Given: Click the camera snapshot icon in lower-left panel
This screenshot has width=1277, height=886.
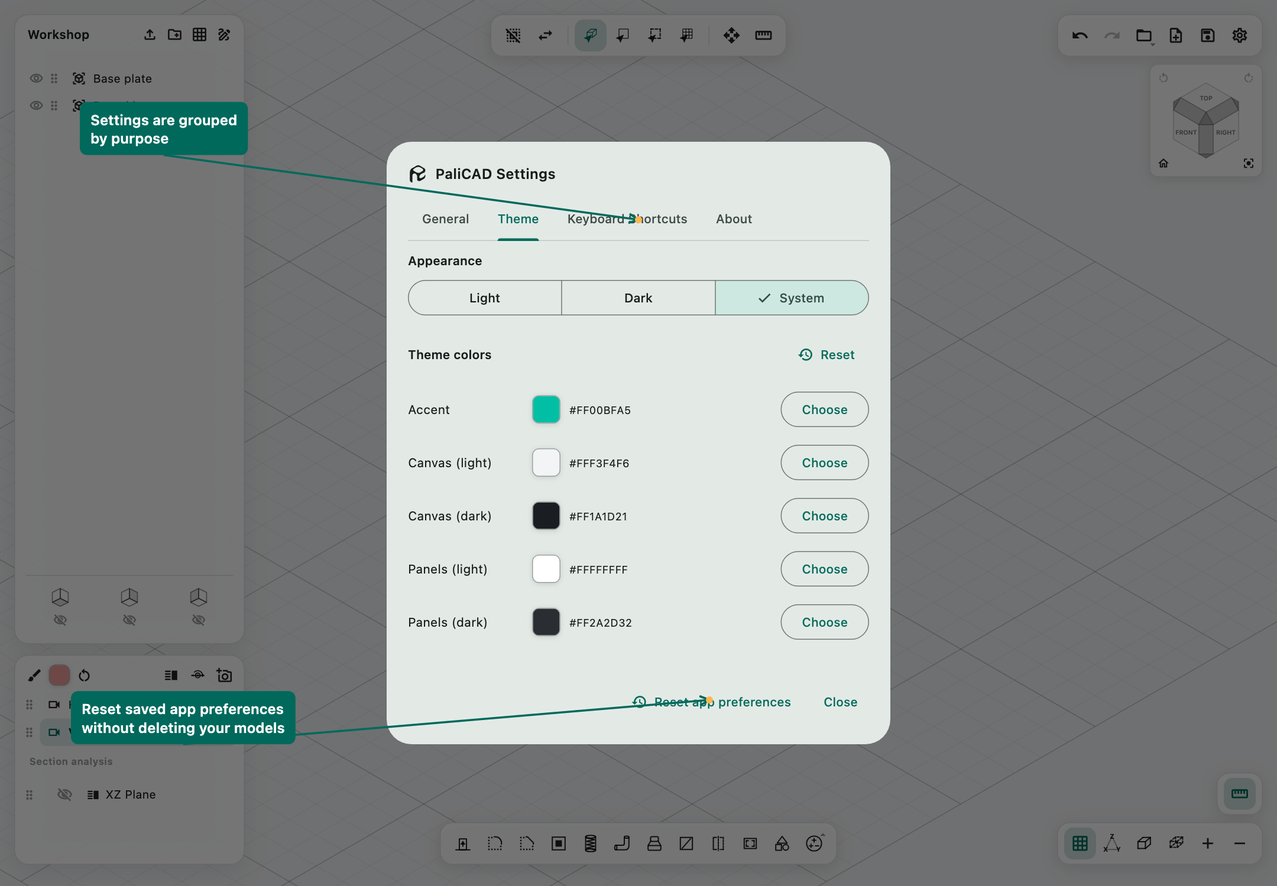Looking at the screenshot, I should click(x=224, y=675).
